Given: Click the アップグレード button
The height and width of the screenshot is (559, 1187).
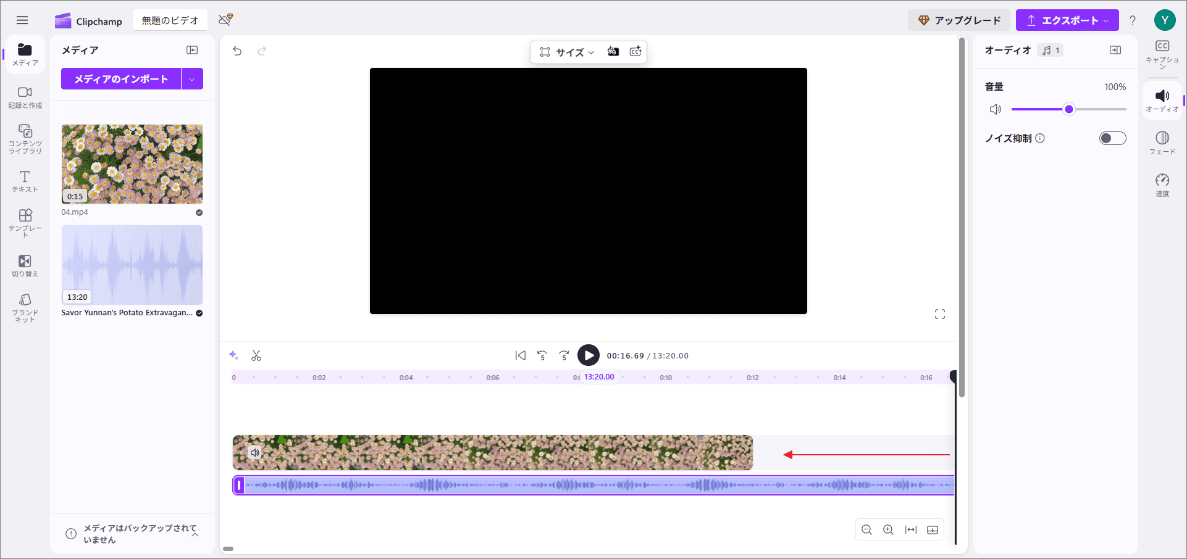Looking at the screenshot, I should 959,20.
